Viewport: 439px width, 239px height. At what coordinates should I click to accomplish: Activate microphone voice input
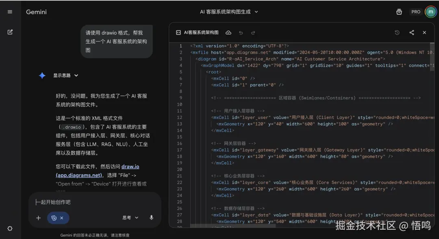coord(151,217)
